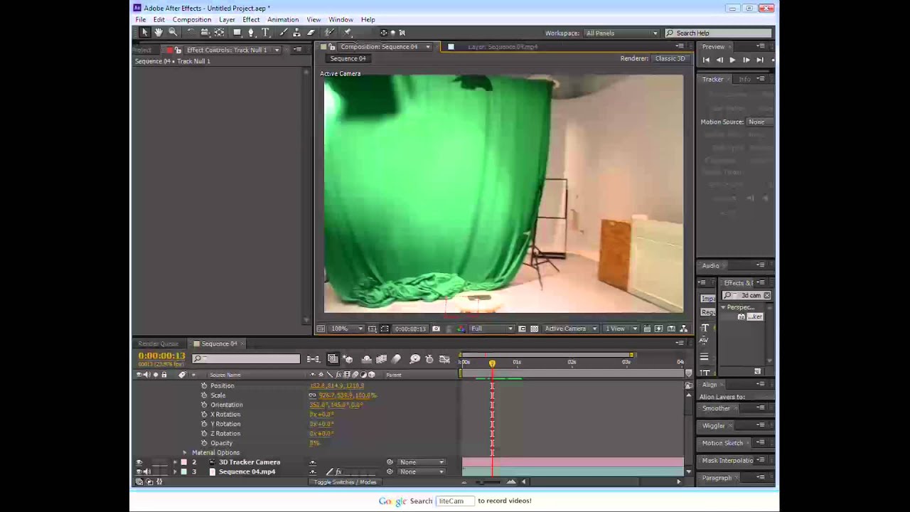Toggle Opacity stopwatch keyframing
This screenshot has height=512, width=910.
click(204, 443)
